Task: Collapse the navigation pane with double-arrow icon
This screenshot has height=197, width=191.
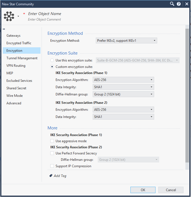Action: (4, 29)
